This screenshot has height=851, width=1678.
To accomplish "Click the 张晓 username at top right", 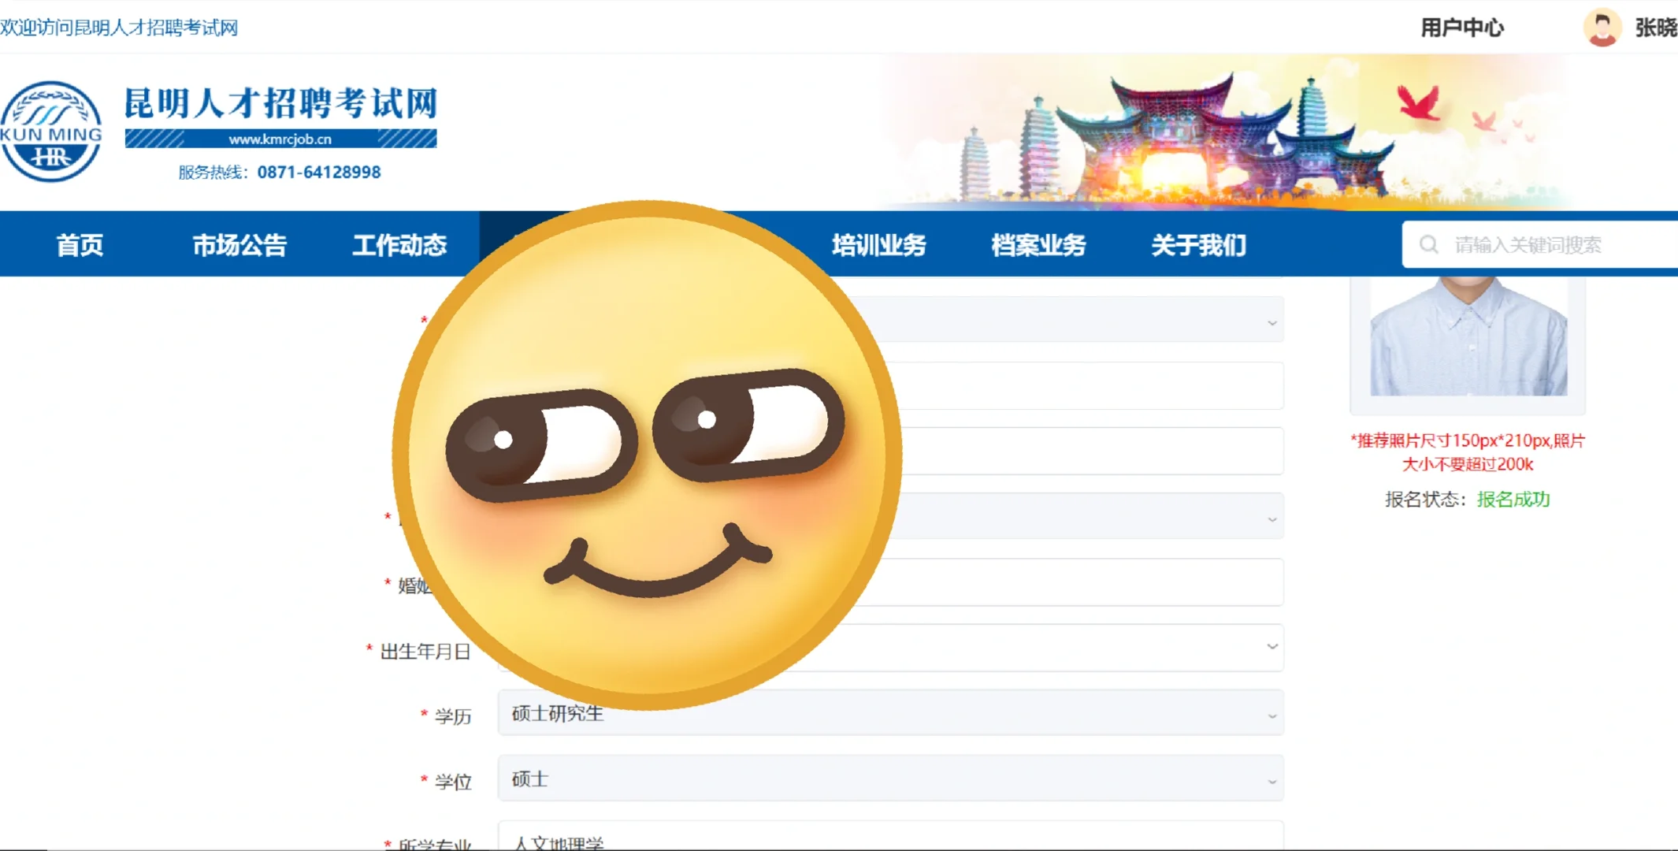I will pos(1655,28).
